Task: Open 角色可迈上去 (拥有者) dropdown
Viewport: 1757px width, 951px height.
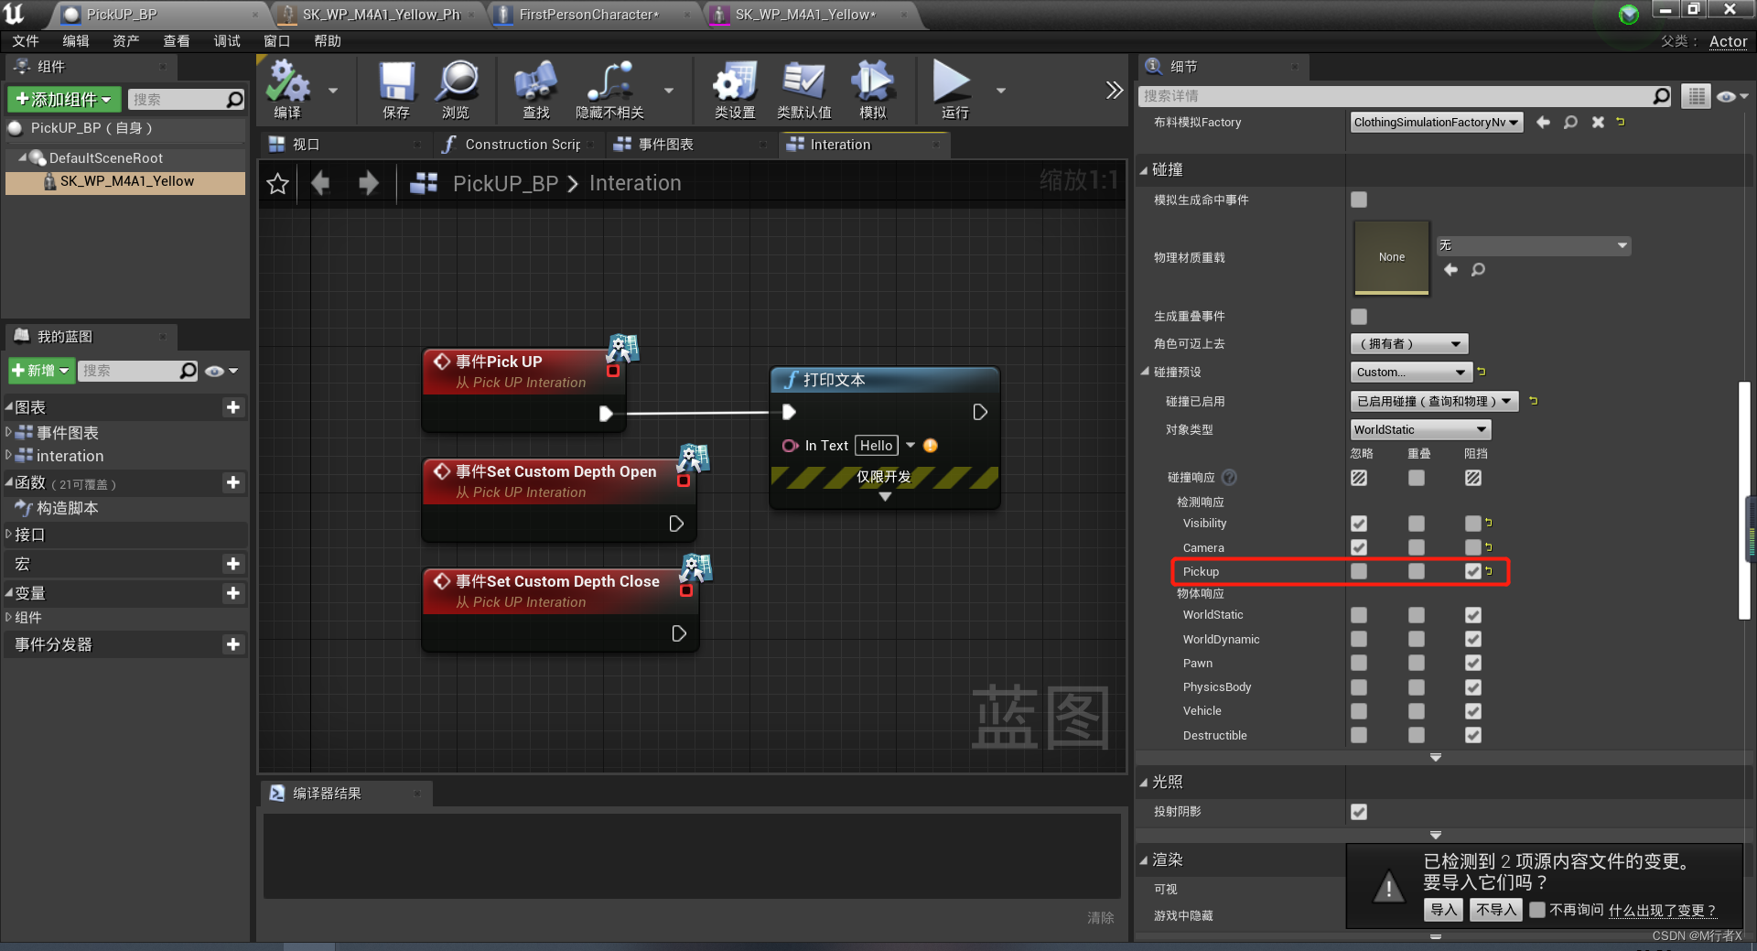Action: tap(1409, 343)
